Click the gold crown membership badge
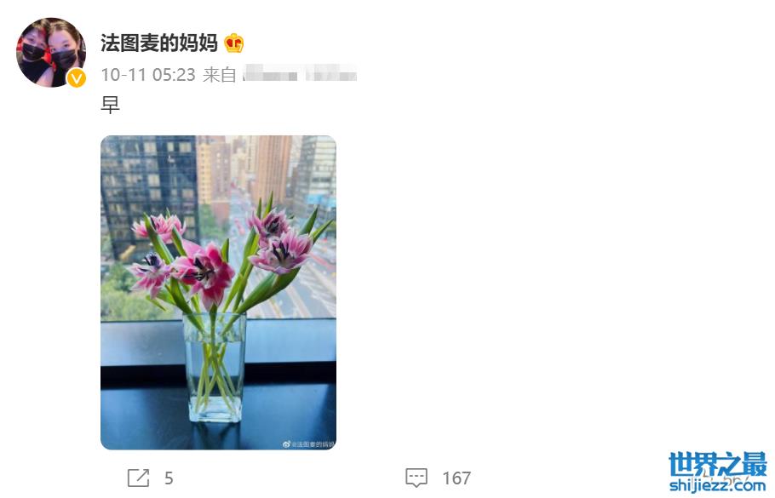This screenshot has height=498, width=775. [x=234, y=43]
